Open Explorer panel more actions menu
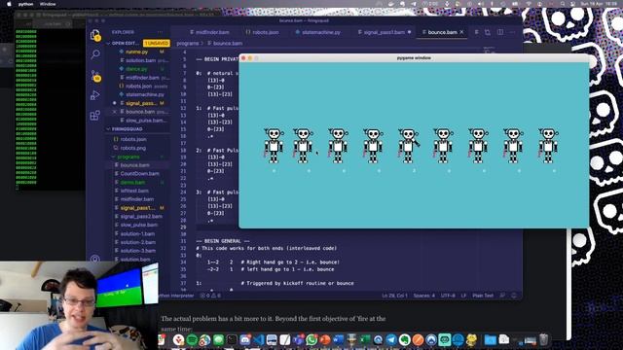 (x=160, y=32)
